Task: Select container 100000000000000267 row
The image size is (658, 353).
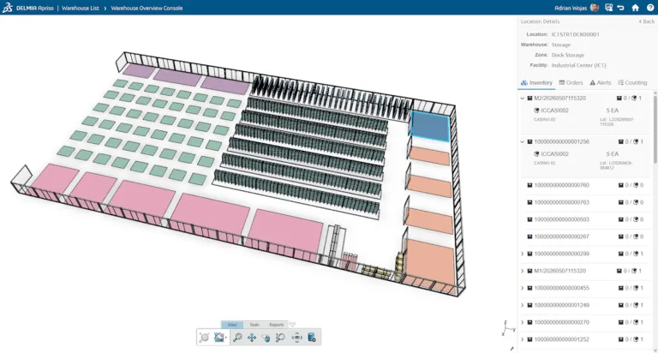Action: 585,236
